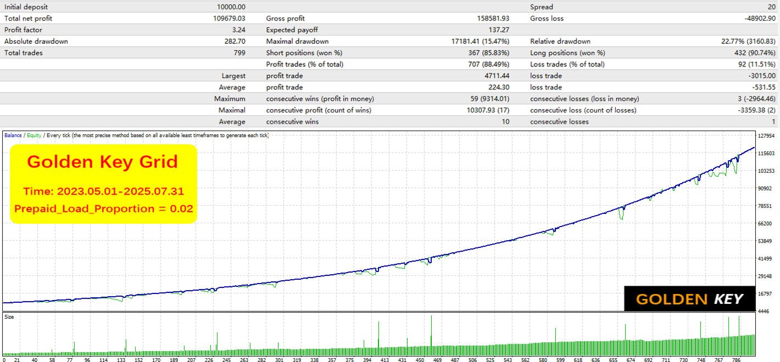This screenshot has width=780, height=362.
Task: Click the 127954 top axis label
Action: [x=766, y=135]
